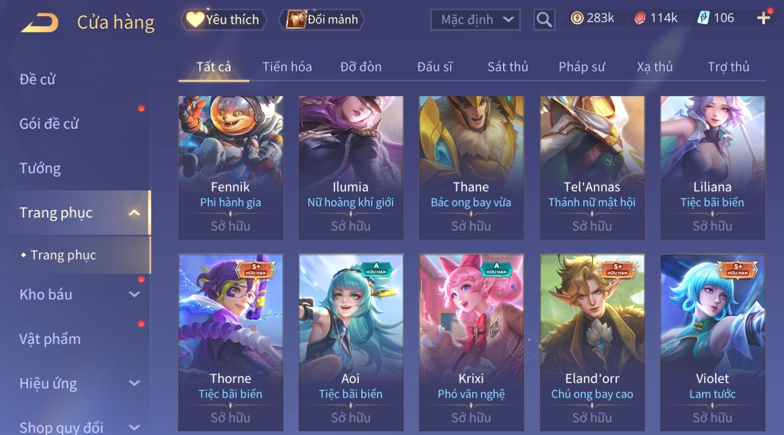The image size is (784, 435).
Task: Open Tướng in the sidebar
Action: (x=40, y=168)
